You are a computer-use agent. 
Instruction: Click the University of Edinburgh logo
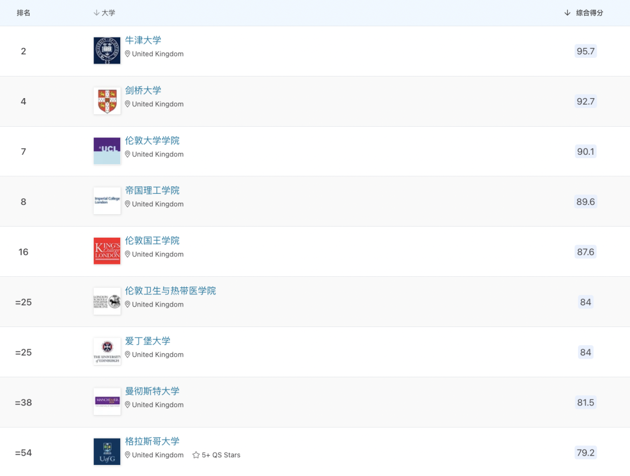pos(107,351)
